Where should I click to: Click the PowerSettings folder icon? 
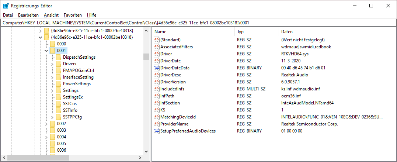(x=59, y=84)
